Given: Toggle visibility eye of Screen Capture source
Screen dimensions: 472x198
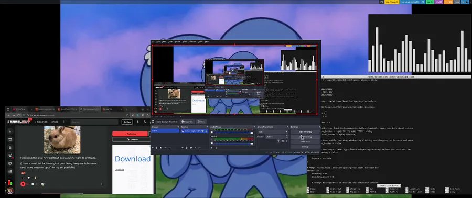Looking at the screenshot, I should tap(202, 131).
